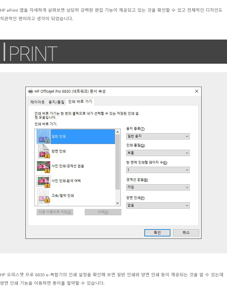Open the 경계선 없음 dropdown set to 꺼짐
The image size is (227, 295).
point(158,188)
